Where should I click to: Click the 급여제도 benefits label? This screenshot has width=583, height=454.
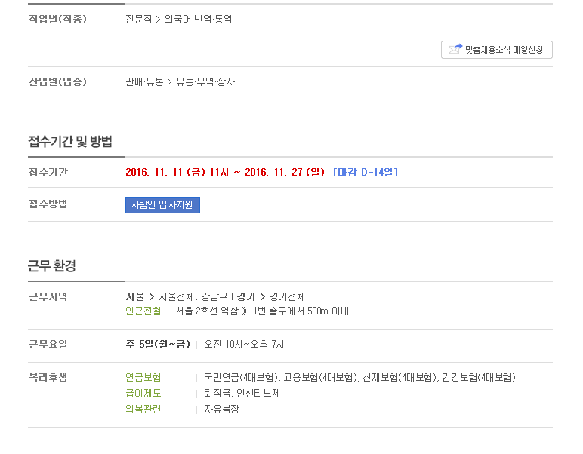(143, 393)
